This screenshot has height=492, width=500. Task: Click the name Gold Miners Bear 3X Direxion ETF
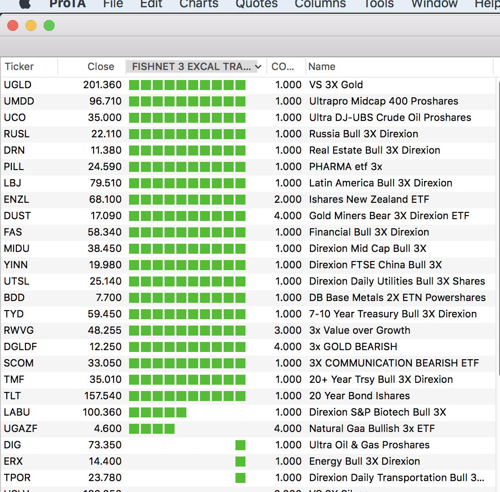(x=390, y=216)
